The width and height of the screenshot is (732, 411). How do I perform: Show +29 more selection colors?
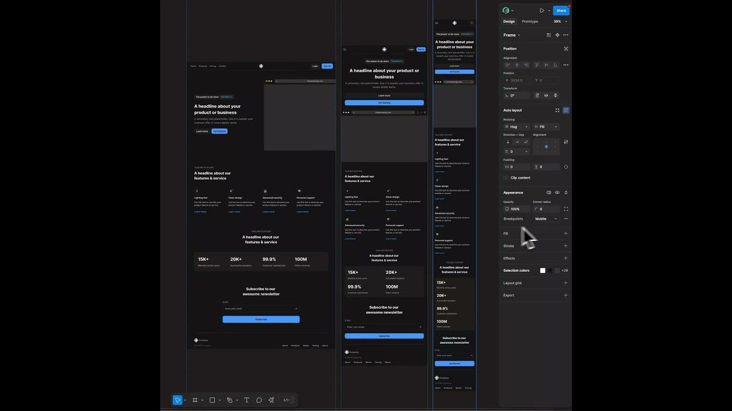tap(564, 271)
